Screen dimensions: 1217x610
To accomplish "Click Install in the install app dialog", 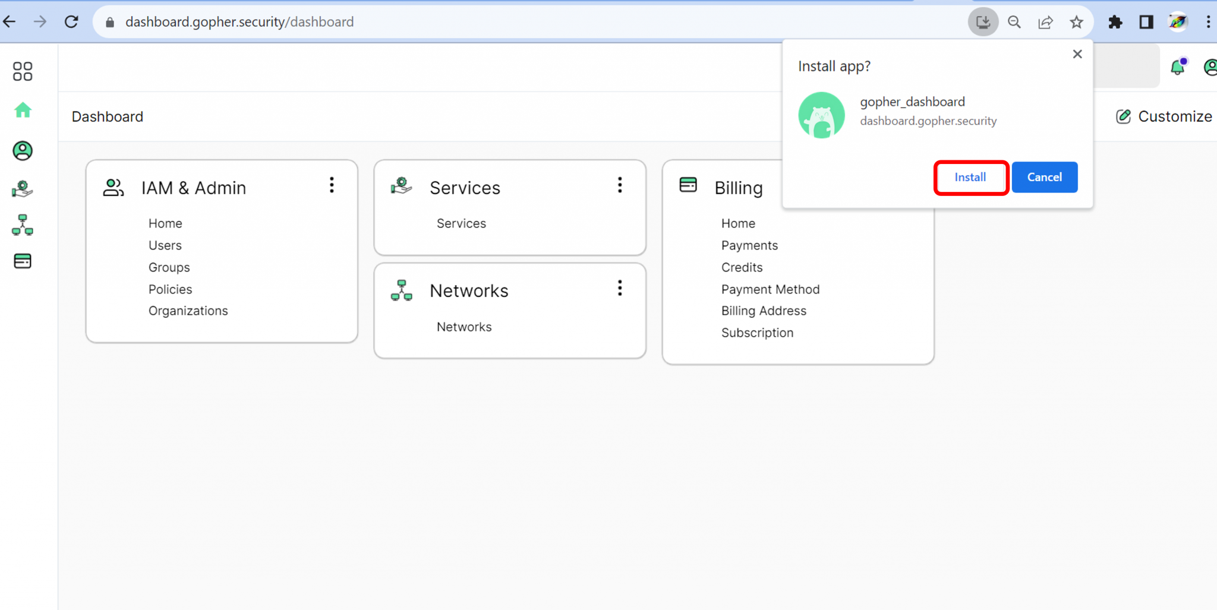I will [970, 178].
